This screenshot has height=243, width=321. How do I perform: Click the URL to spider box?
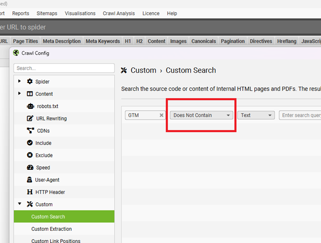(x=160, y=27)
